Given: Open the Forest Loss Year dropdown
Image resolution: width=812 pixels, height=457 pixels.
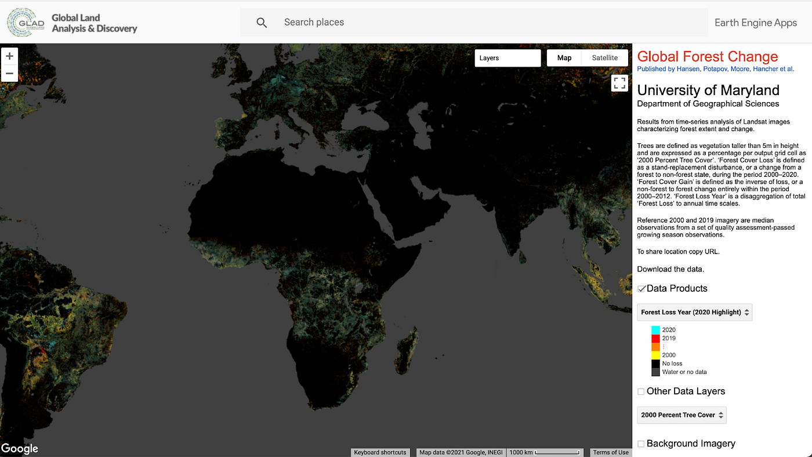Looking at the screenshot, I should point(695,312).
